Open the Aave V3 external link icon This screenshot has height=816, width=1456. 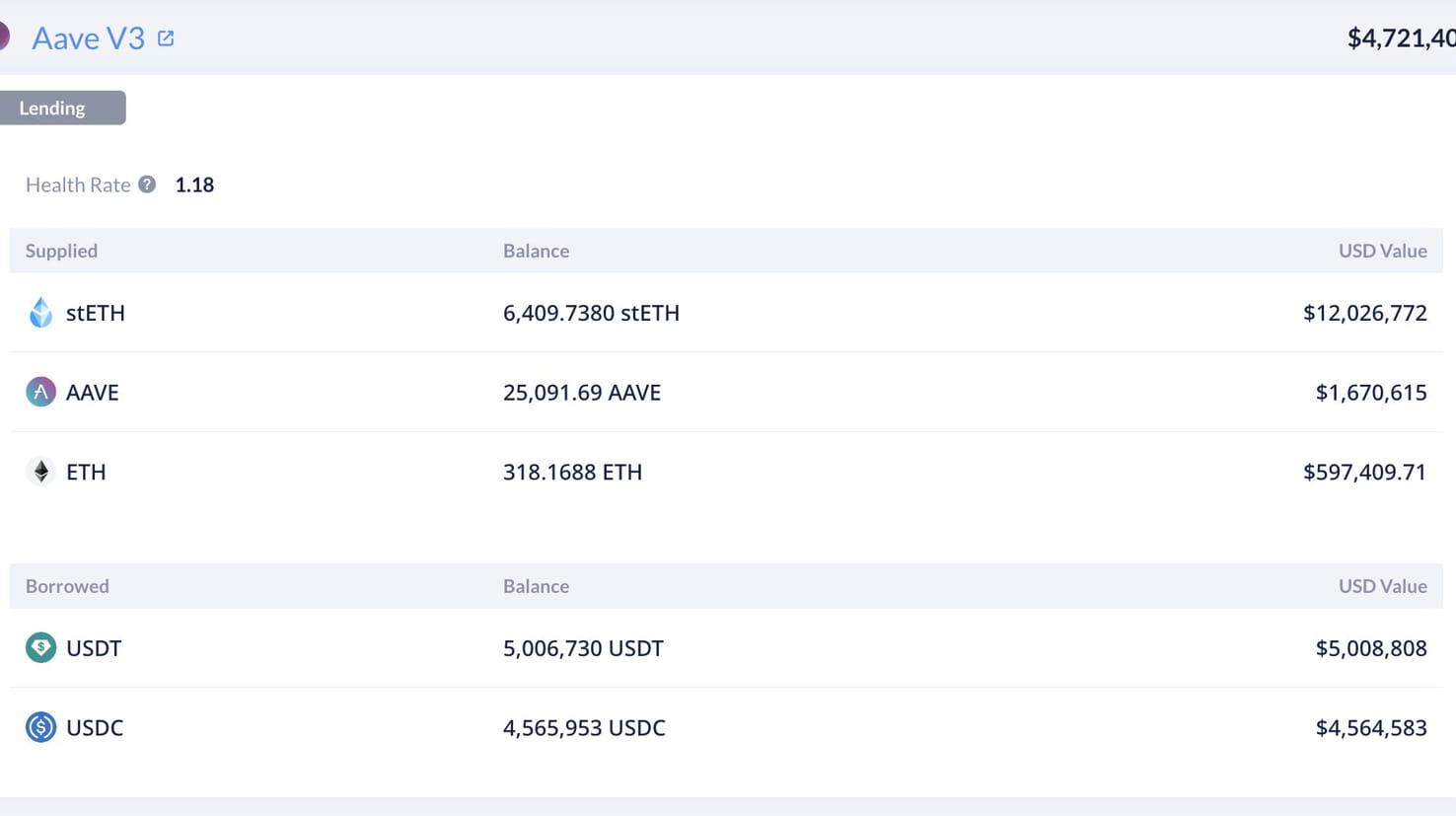pyautogui.click(x=166, y=38)
